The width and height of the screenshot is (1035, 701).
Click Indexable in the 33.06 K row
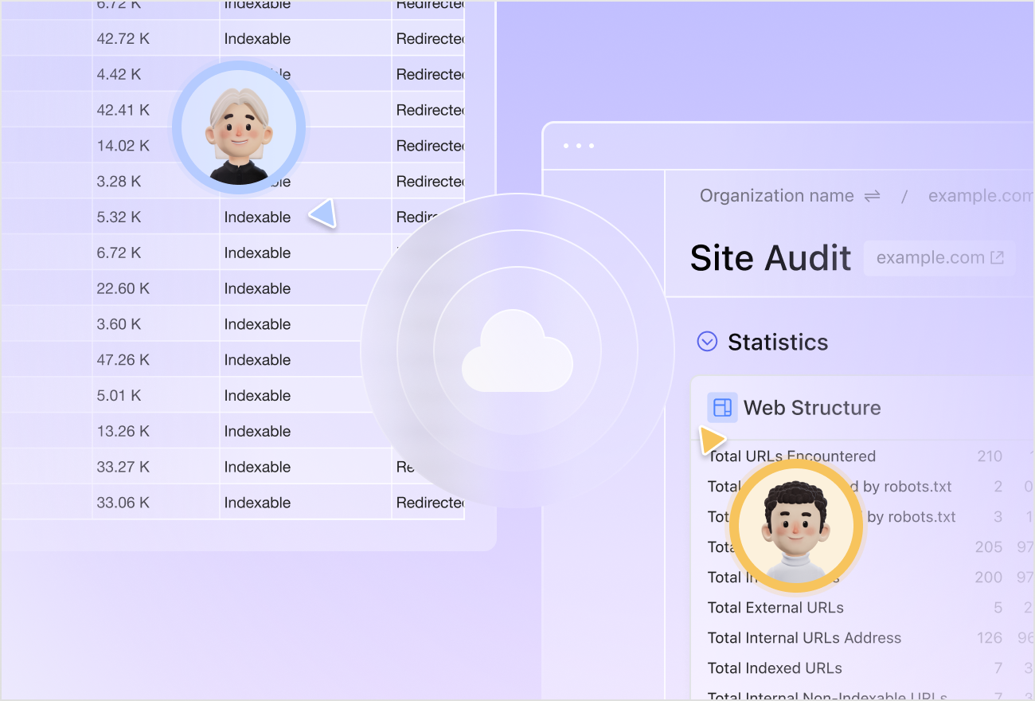[257, 503]
